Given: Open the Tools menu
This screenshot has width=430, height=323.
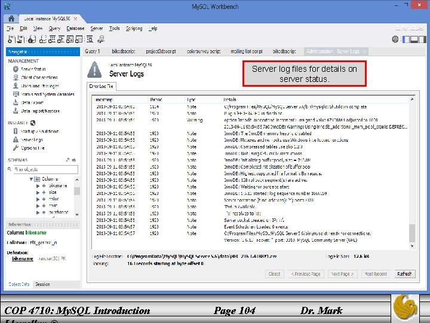Looking at the screenshot, I should point(114,28).
